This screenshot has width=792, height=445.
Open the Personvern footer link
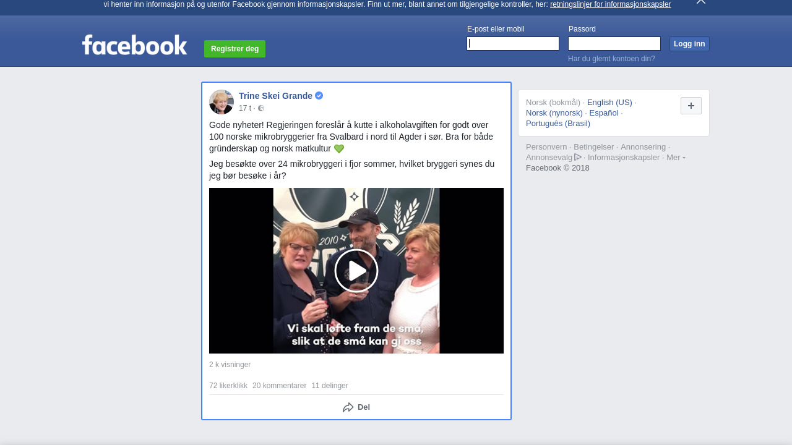pos(546,147)
